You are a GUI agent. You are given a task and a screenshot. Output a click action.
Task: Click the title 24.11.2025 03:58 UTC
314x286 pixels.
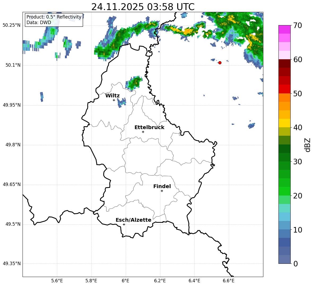(x=143, y=7)
